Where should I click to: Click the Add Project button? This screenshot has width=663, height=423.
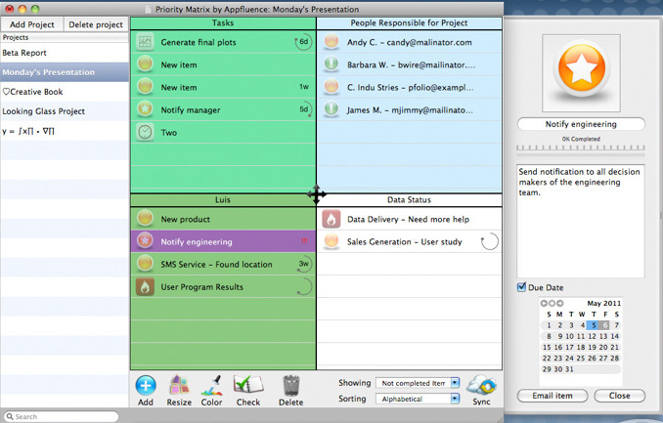tap(32, 24)
